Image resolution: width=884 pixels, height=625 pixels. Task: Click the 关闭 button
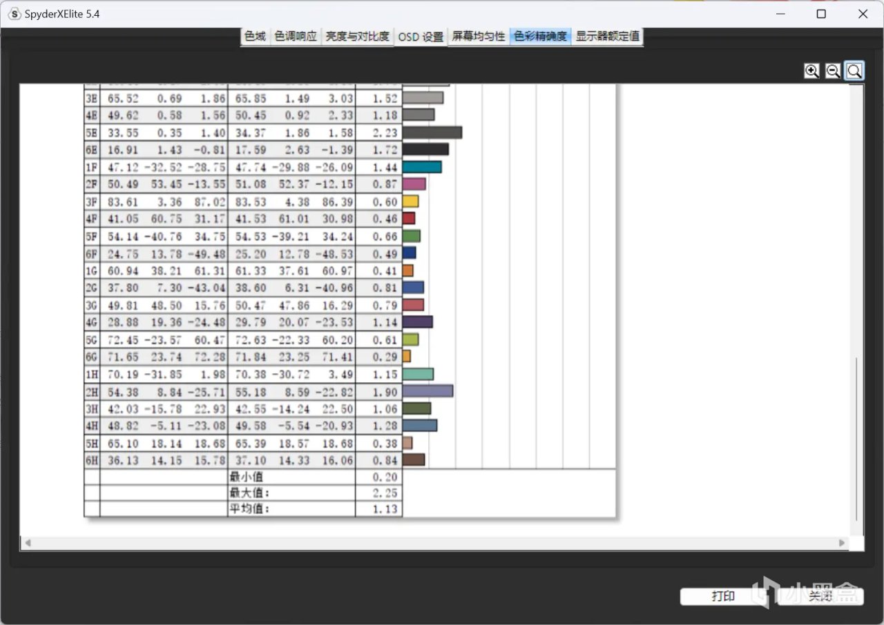click(820, 597)
